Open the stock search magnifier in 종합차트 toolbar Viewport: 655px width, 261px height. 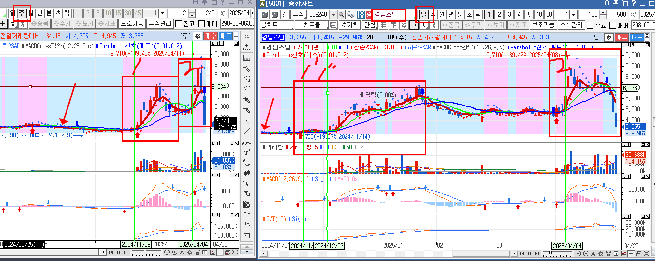tap(341, 14)
